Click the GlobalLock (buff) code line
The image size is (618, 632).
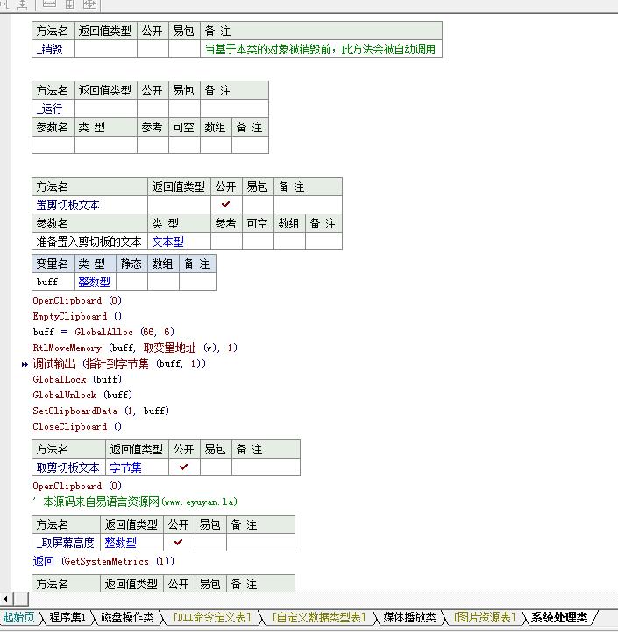pos(77,379)
